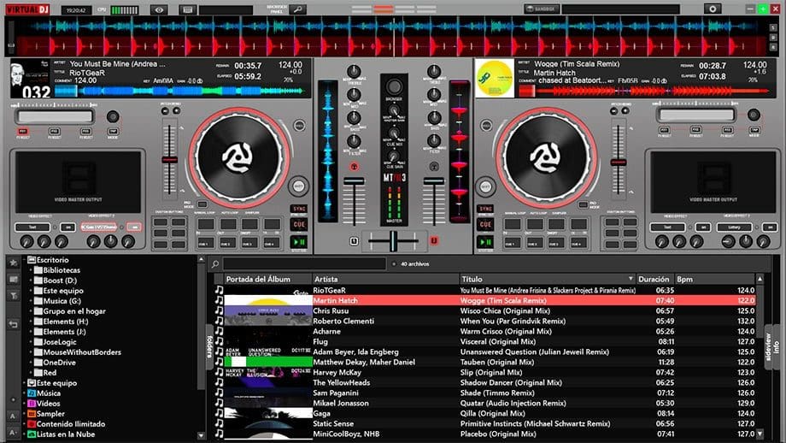Click the record icon at top right
This screenshot has height=443, width=786.
tap(713, 9)
